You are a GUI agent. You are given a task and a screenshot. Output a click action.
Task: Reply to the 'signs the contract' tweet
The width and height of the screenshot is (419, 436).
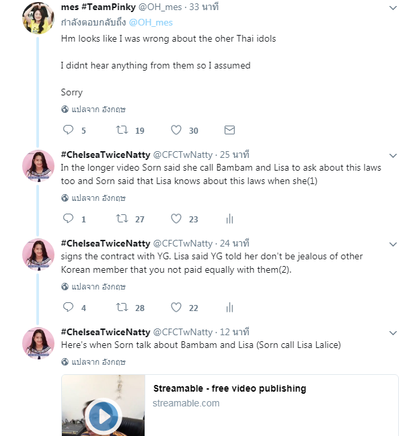(x=68, y=307)
